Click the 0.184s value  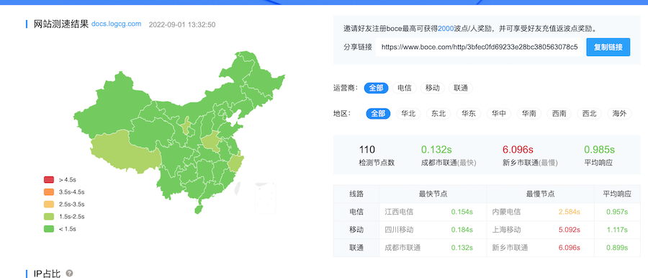pos(462,230)
